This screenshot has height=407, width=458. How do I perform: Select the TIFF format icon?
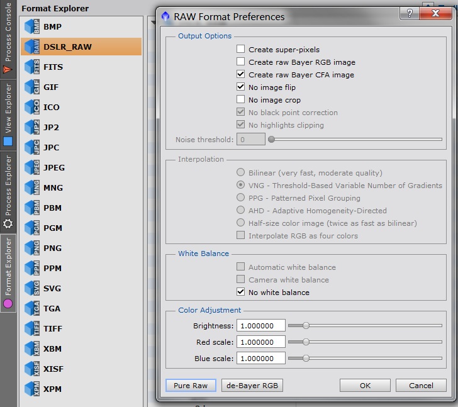[x=32, y=329]
